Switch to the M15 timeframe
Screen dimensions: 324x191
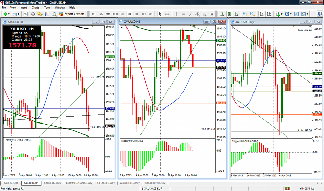tap(108, 14)
